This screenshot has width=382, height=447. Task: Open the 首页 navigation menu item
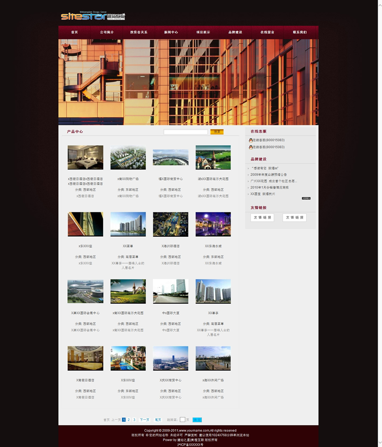pos(74,32)
